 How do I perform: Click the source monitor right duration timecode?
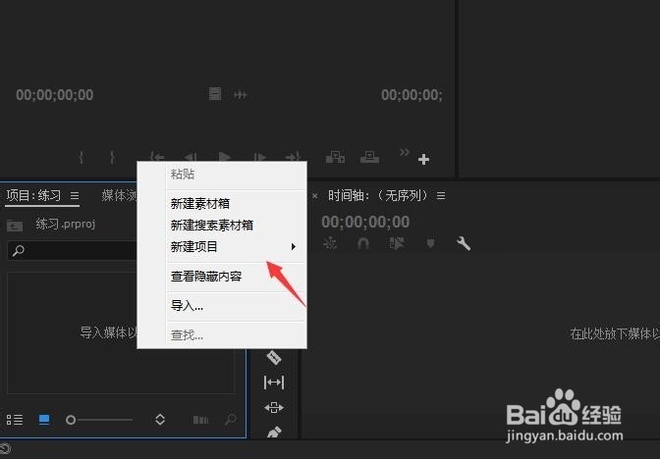(x=412, y=95)
